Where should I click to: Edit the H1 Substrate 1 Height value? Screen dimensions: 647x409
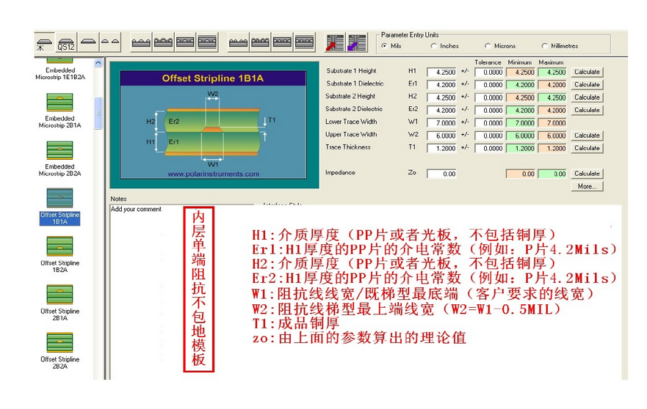(x=441, y=72)
